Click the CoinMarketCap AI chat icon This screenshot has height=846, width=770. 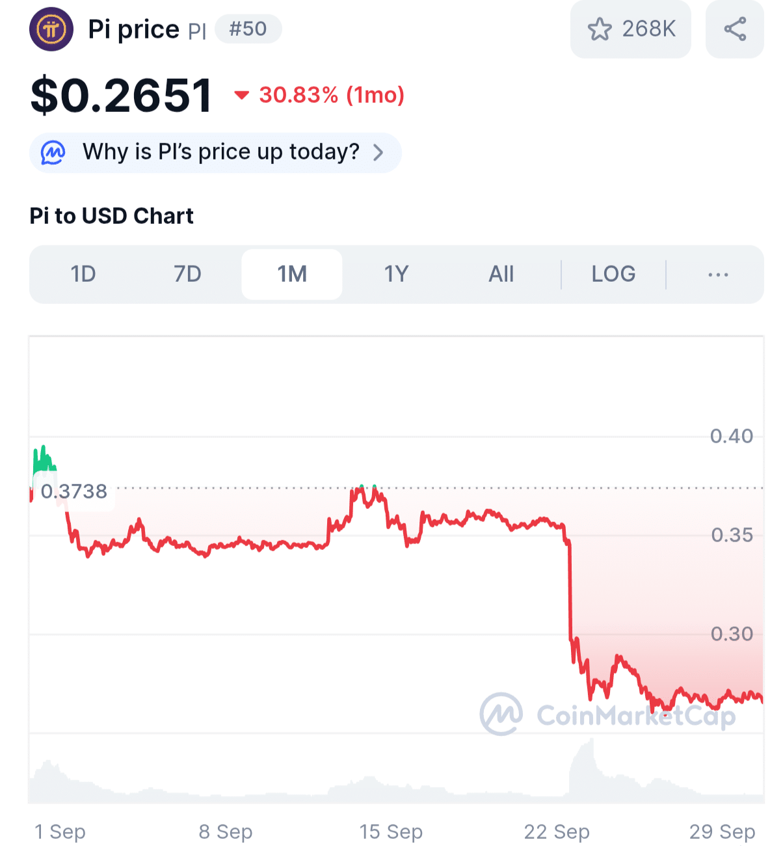(x=53, y=153)
